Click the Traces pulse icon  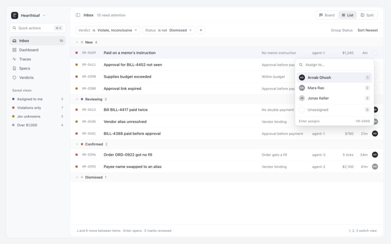(x=15, y=59)
